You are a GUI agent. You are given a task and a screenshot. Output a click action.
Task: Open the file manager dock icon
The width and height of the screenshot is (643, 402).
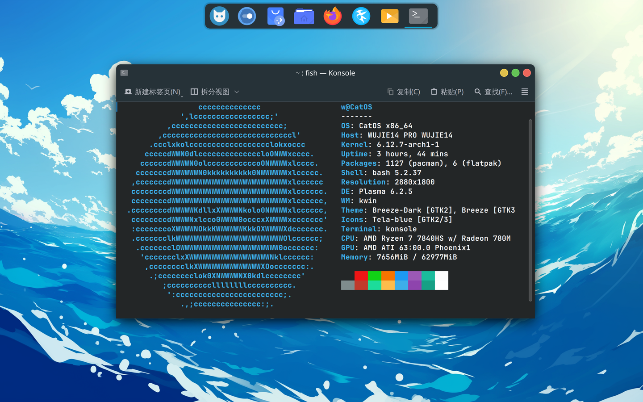pos(304,16)
